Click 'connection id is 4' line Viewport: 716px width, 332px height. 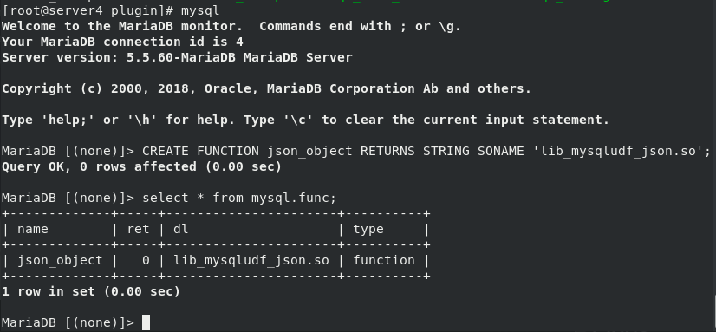(173, 42)
